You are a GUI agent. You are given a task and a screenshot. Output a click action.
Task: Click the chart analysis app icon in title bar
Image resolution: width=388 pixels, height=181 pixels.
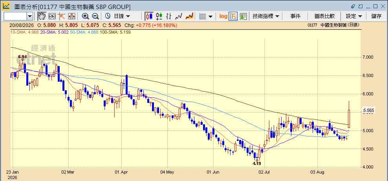click(x=6, y=6)
